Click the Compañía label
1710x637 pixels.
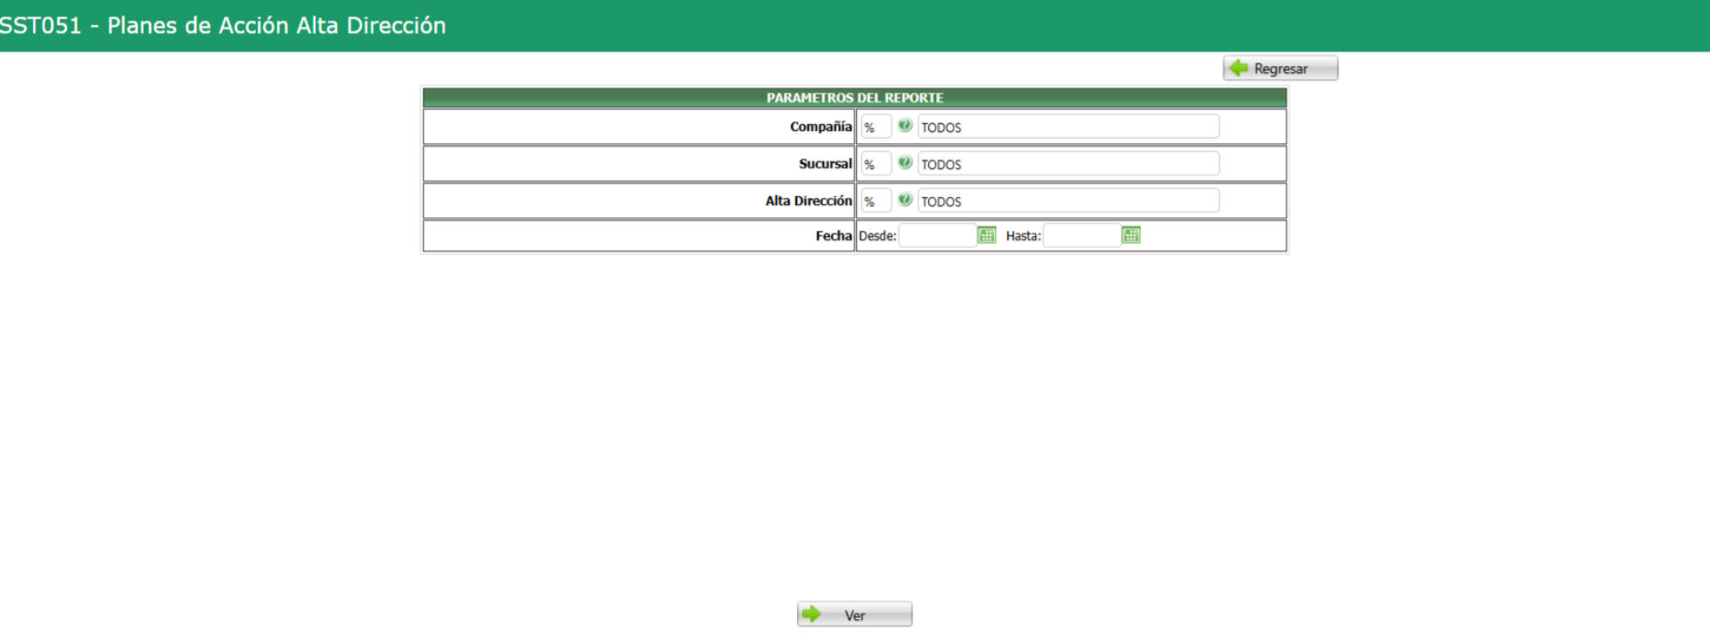[821, 127]
